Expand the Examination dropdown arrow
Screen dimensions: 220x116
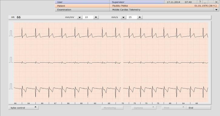[x=216, y=10]
